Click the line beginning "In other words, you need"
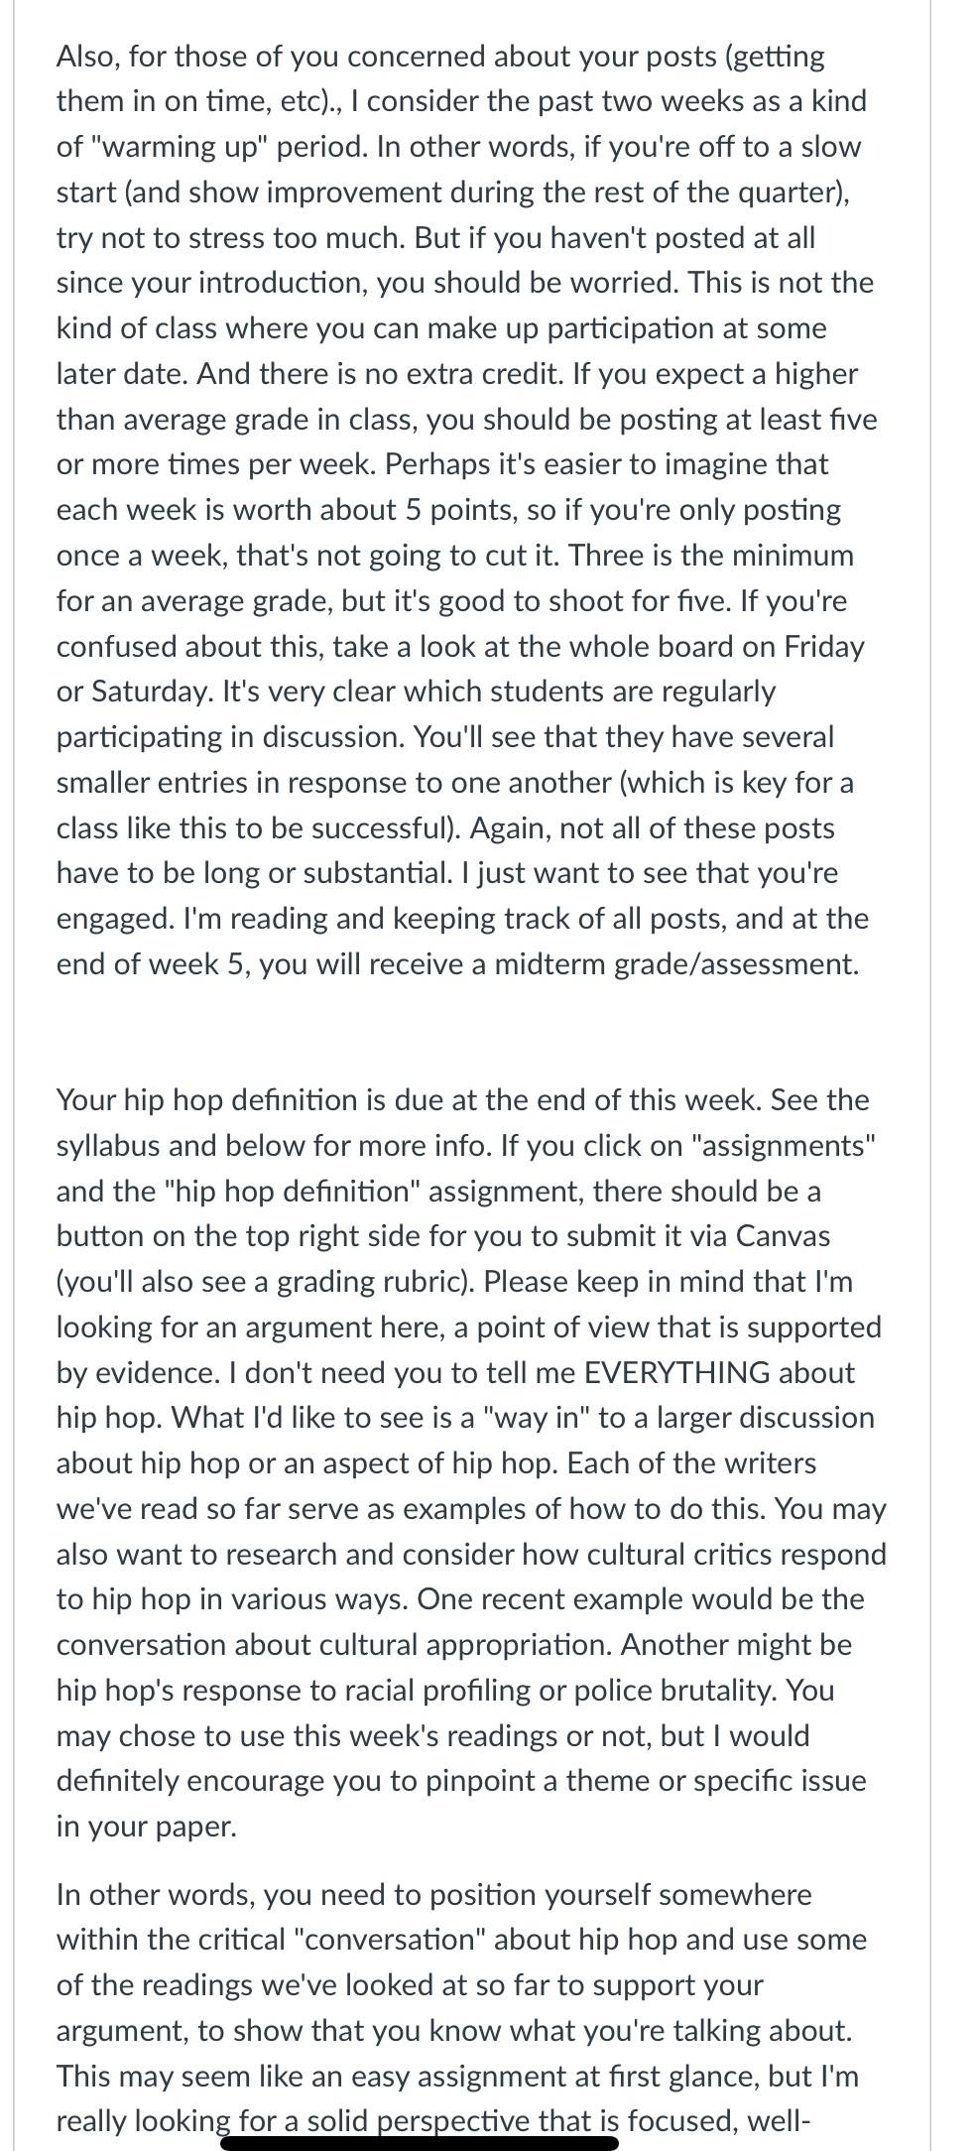 coord(433,1895)
